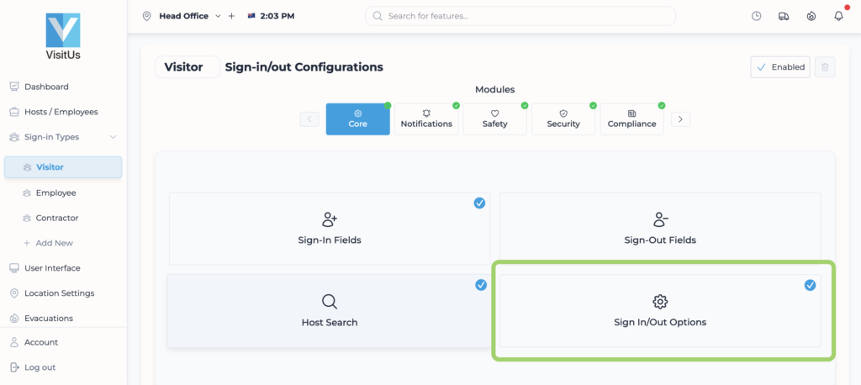Click the fire evacuation icon in header

(811, 16)
